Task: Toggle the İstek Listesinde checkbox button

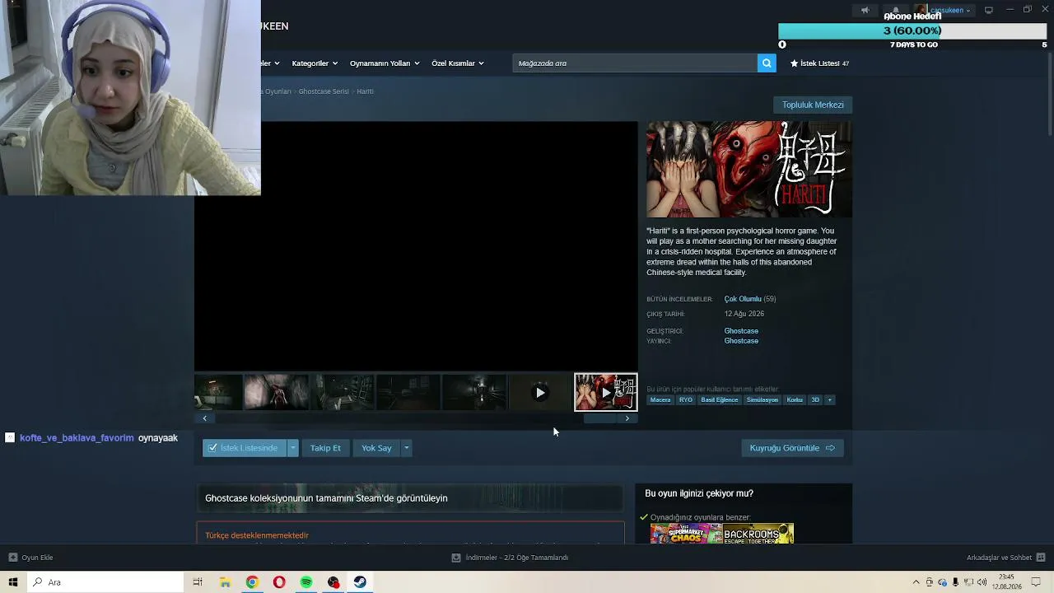Action: click(x=245, y=448)
